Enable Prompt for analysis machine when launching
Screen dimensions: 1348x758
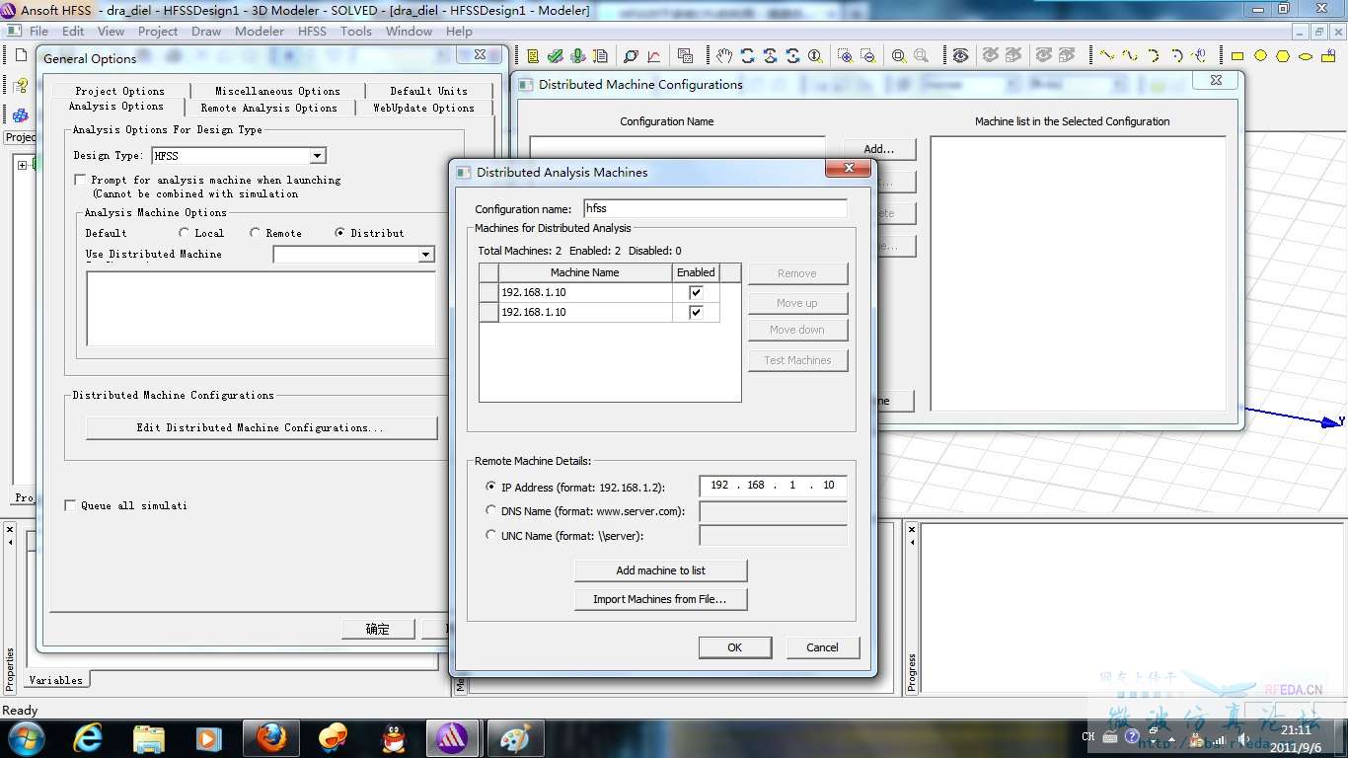(x=81, y=180)
